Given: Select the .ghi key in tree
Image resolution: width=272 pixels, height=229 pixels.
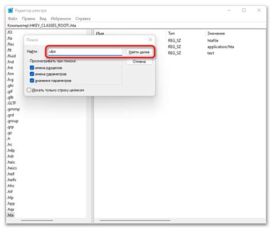Looking at the screenshot, I should tap(10, 86).
